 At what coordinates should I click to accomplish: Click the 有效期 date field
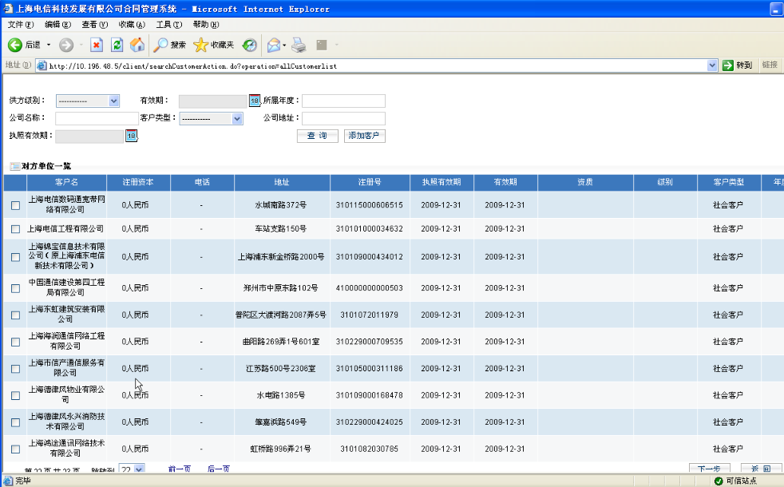pyautogui.click(x=213, y=101)
